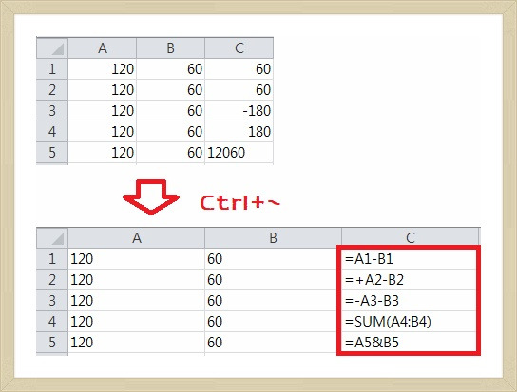Click lower table cell B3 showing 60

pos(273,300)
